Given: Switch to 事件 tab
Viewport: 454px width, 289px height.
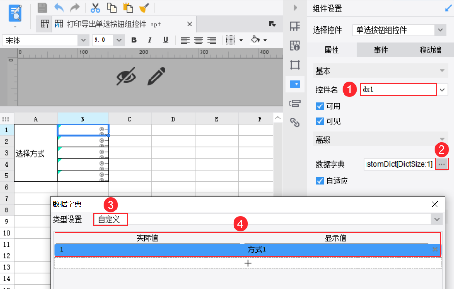Looking at the screenshot, I should click(381, 50).
